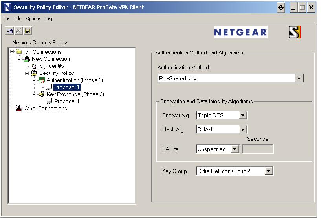Click the diamond icon in title bar
The height and width of the screenshot is (218, 330).
(281, 7)
